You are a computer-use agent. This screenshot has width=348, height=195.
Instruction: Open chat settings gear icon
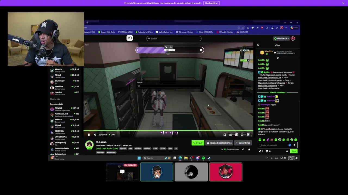tap(287, 151)
